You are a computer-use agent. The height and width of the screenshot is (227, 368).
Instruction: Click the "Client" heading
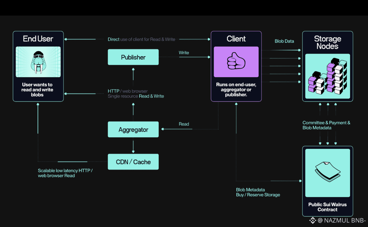[x=236, y=39]
